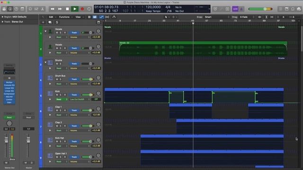Click the green Play button
This screenshot has height=170, width=303.
coord(75,9)
